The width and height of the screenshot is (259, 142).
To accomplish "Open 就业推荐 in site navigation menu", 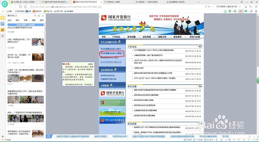I will (x=177, y=37).
